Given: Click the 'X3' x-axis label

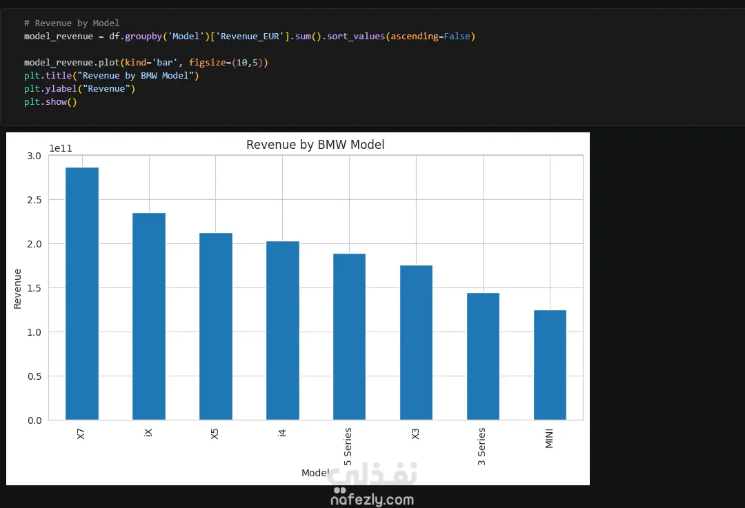Looking at the screenshot, I should point(415,434).
